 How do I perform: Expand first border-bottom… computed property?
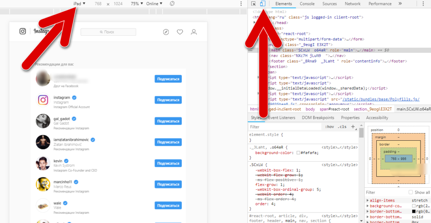pos(368,212)
